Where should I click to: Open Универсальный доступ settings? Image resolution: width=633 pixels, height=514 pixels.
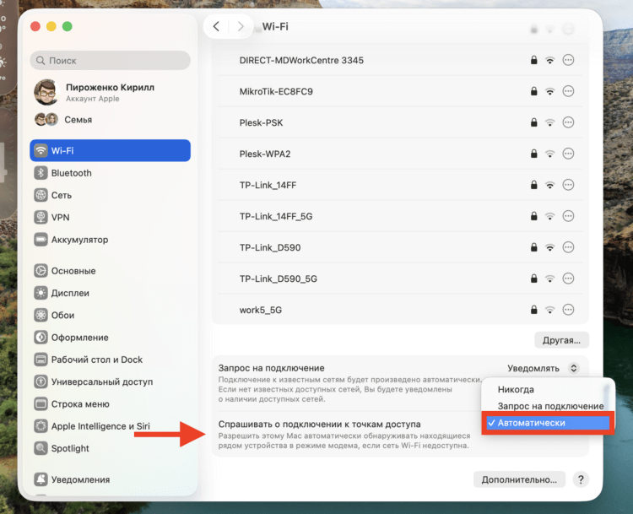110,381
